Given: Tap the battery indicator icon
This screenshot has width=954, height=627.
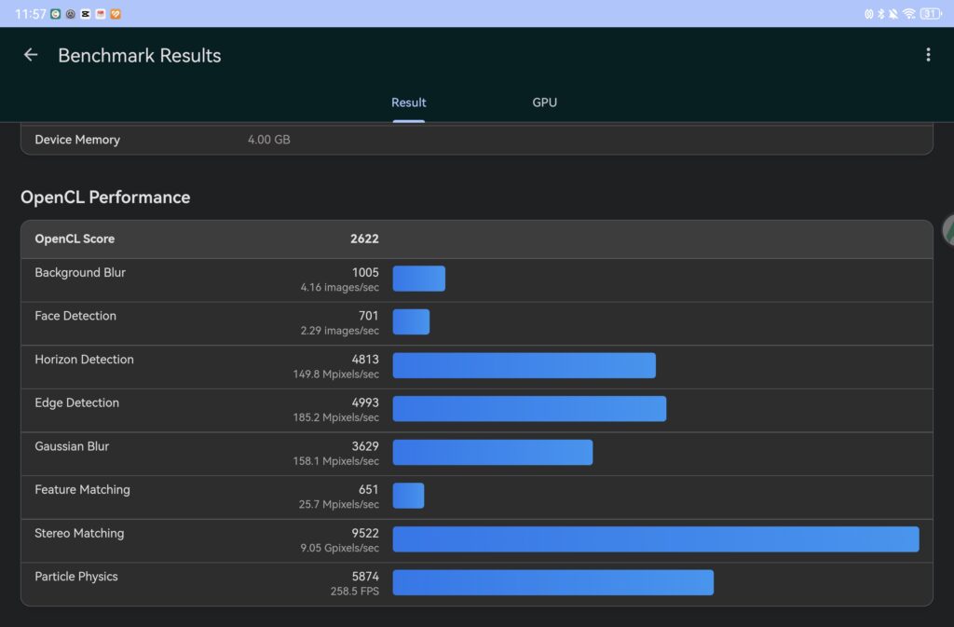Looking at the screenshot, I should (x=931, y=14).
